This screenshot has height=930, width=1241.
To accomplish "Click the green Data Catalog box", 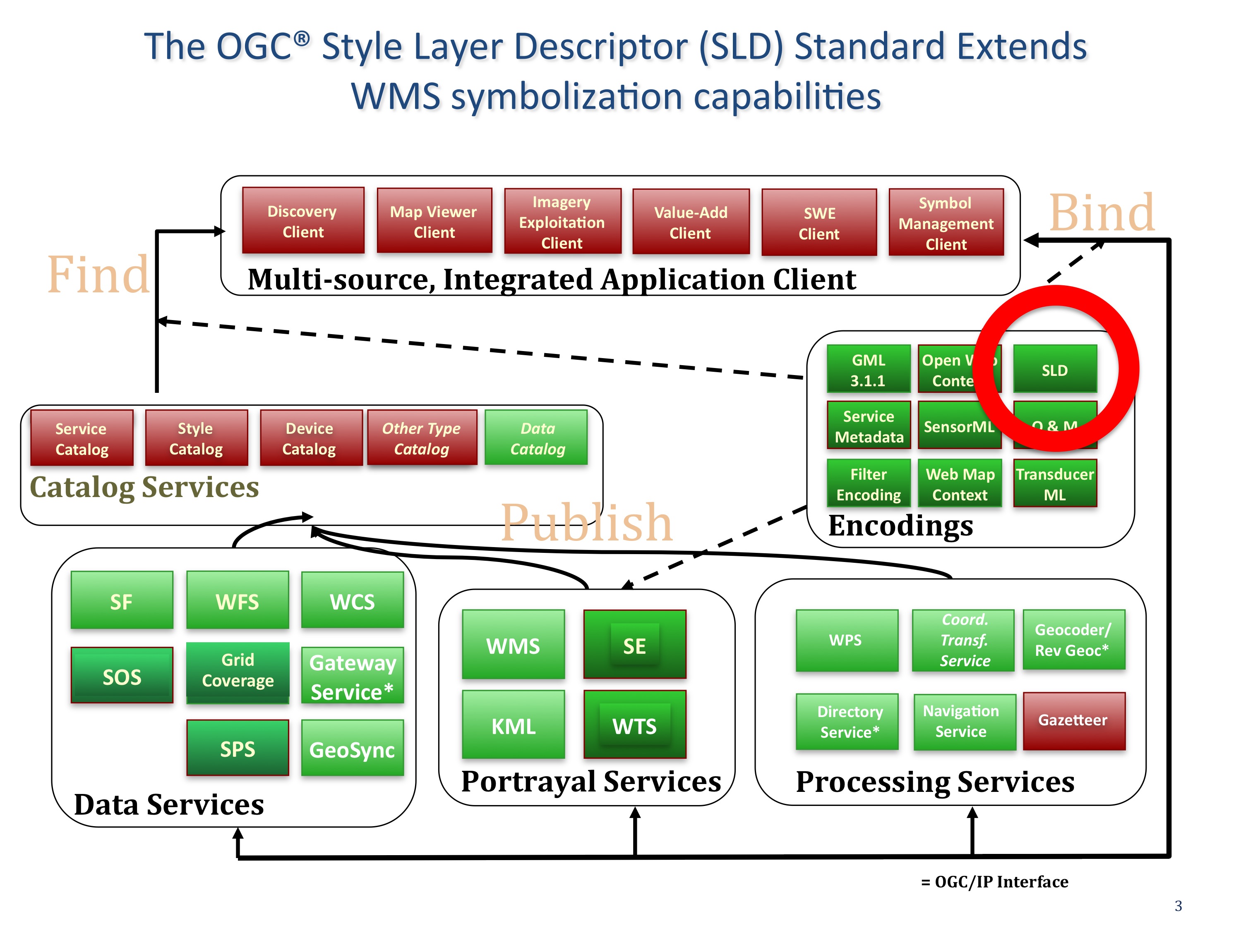I will click(536, 437).
